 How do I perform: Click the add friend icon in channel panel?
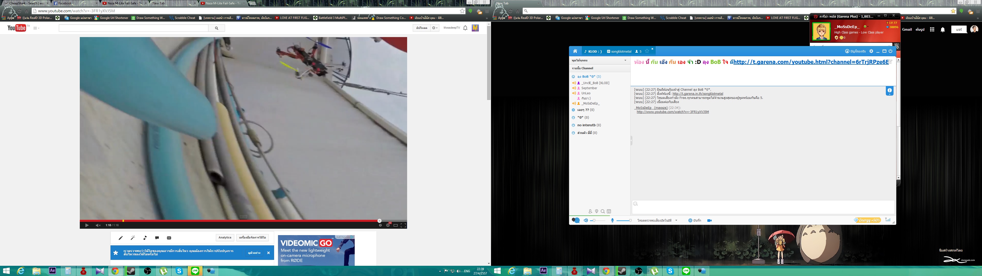[x=590, y=212]
